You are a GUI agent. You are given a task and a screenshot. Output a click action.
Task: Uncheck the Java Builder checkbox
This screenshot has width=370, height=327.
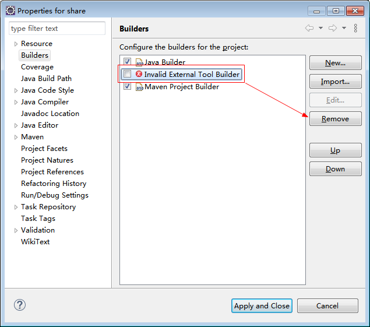coord(127,62)
